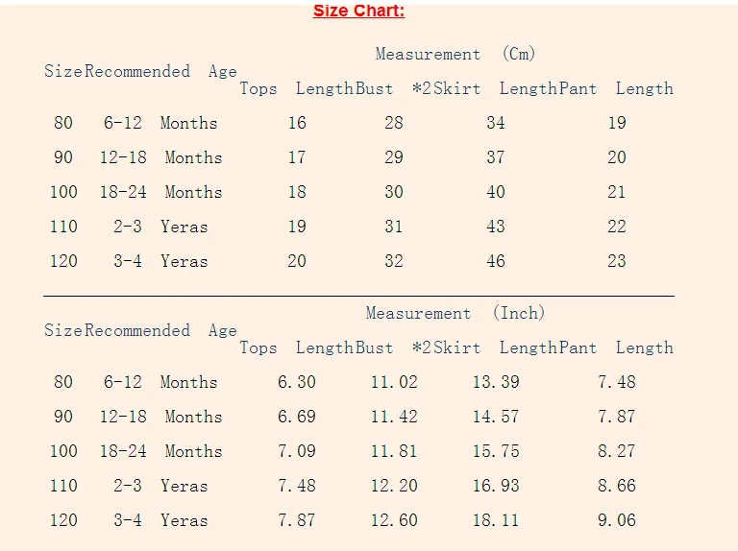Select bust value 11.42 in Inch table
The width and height of the screenshot is (738, 551).
tap(394, 417)
